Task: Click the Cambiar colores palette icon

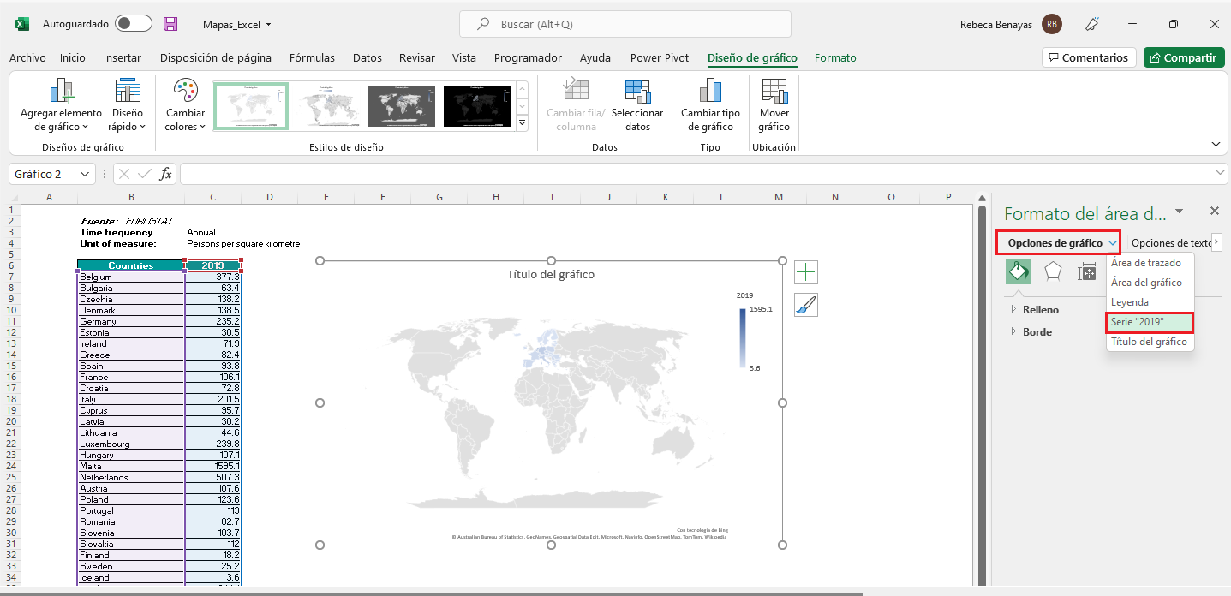Action: pyautogui.click(x=185, y=92)
